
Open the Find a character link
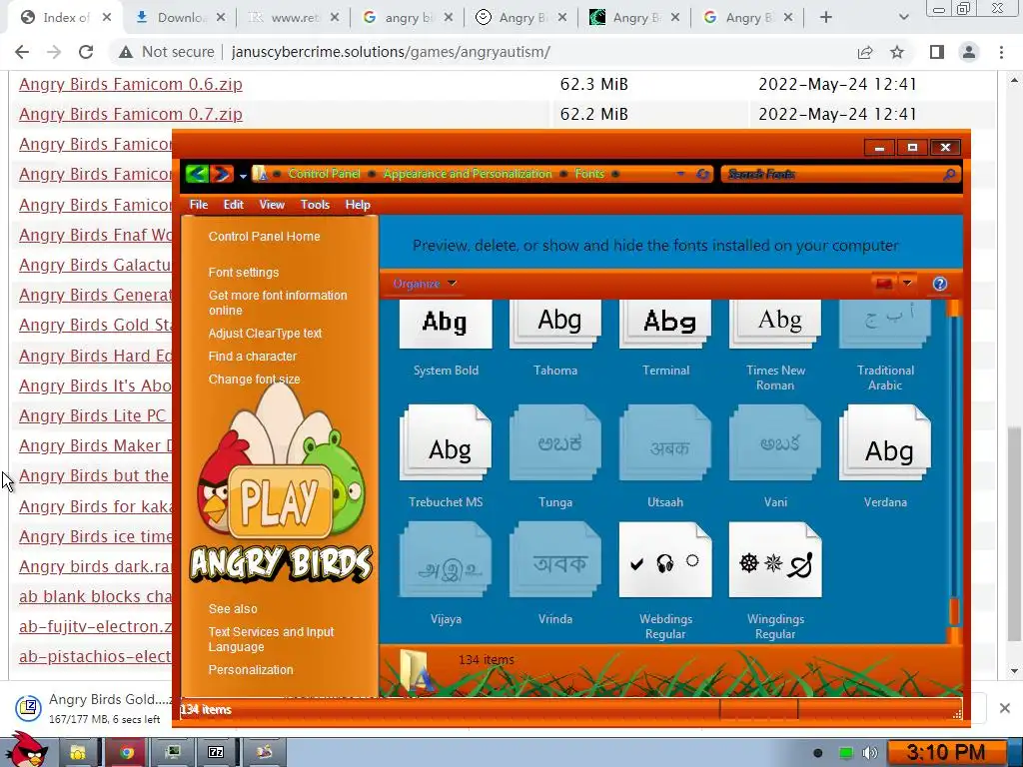tap(253, 357)
